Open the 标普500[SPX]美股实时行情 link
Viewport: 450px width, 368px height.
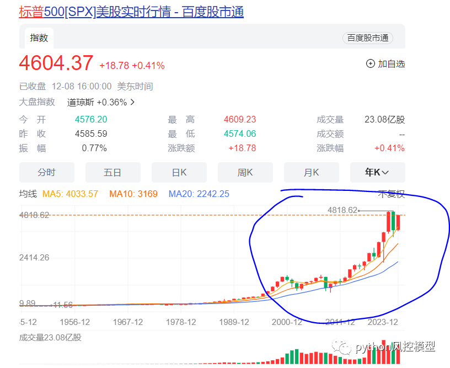(131, 12)
